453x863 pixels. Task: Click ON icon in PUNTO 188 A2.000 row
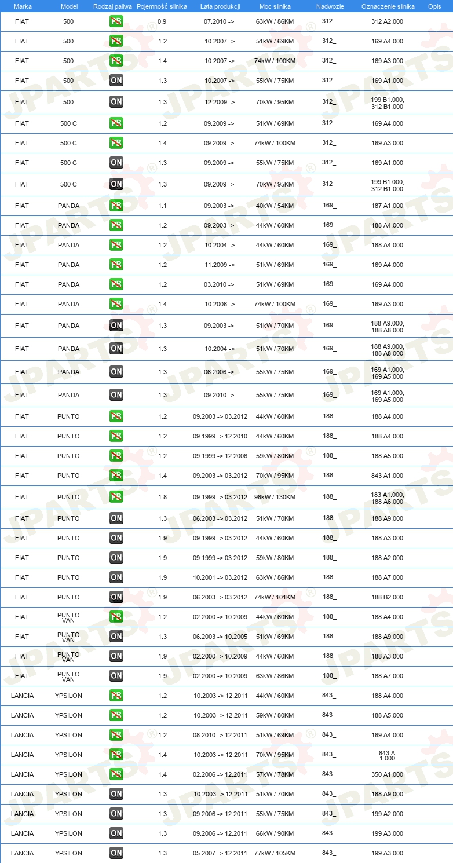116,558
